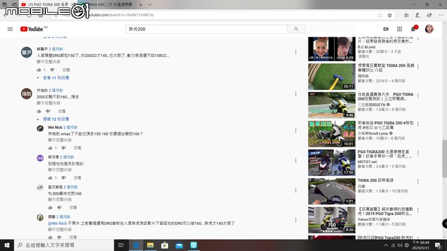Open browser settings and more menu
Screen dimensions: 447x251
[x=441, y=15]
